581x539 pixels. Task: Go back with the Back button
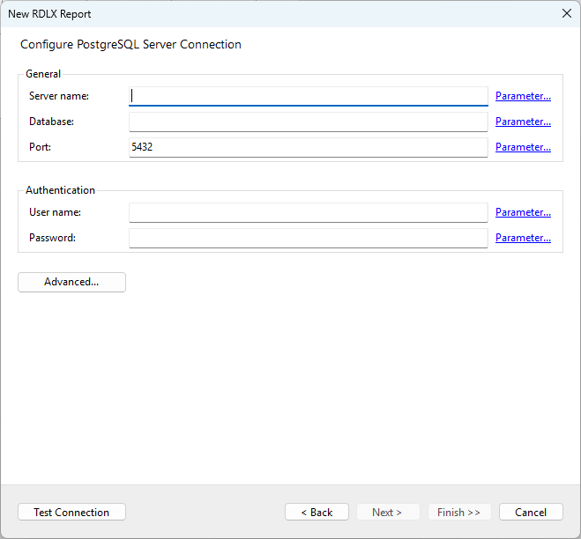317,512
